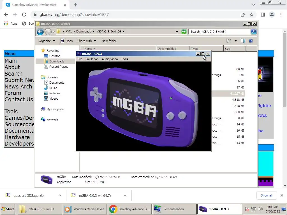Viewport: 287px width, 215px height.
Task: Reload the page in Chrome
Action: (24, 15)
